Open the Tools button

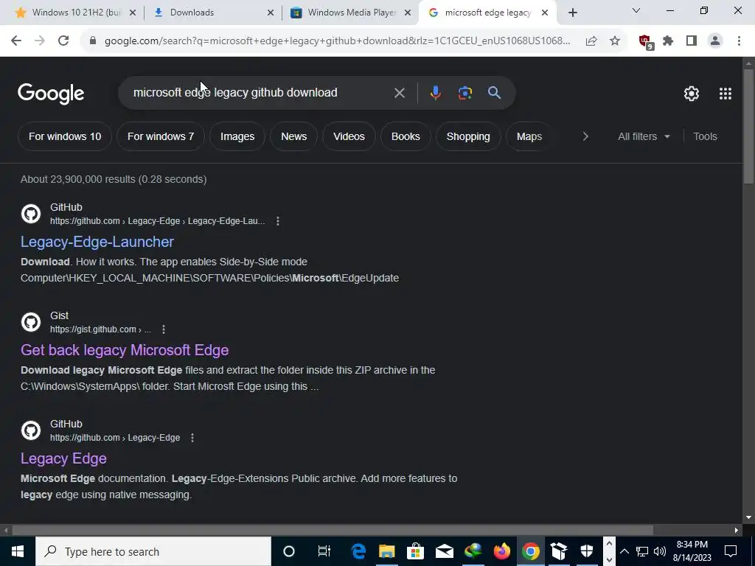pyautogui.click(x=705, y=136)
